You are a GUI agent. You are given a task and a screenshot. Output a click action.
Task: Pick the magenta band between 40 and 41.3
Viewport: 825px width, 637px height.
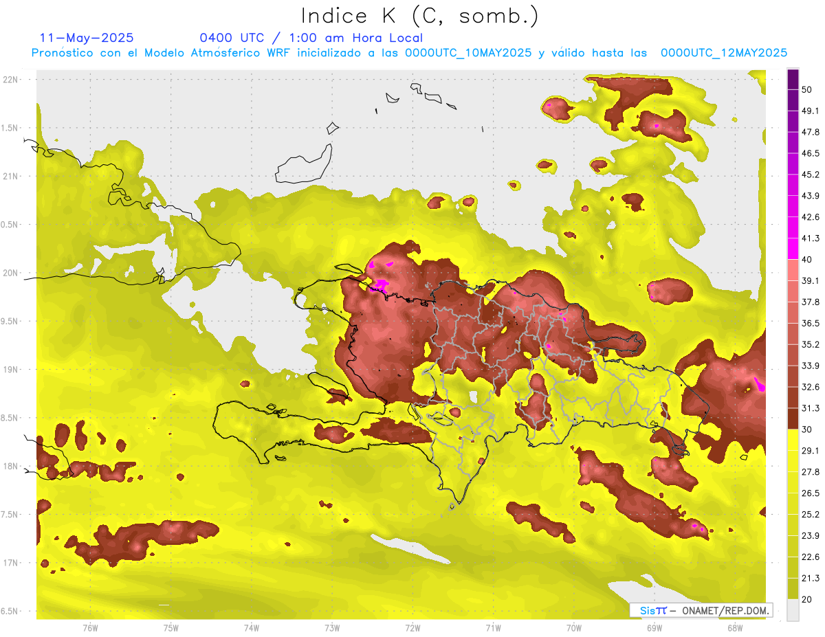click(793, 249)
